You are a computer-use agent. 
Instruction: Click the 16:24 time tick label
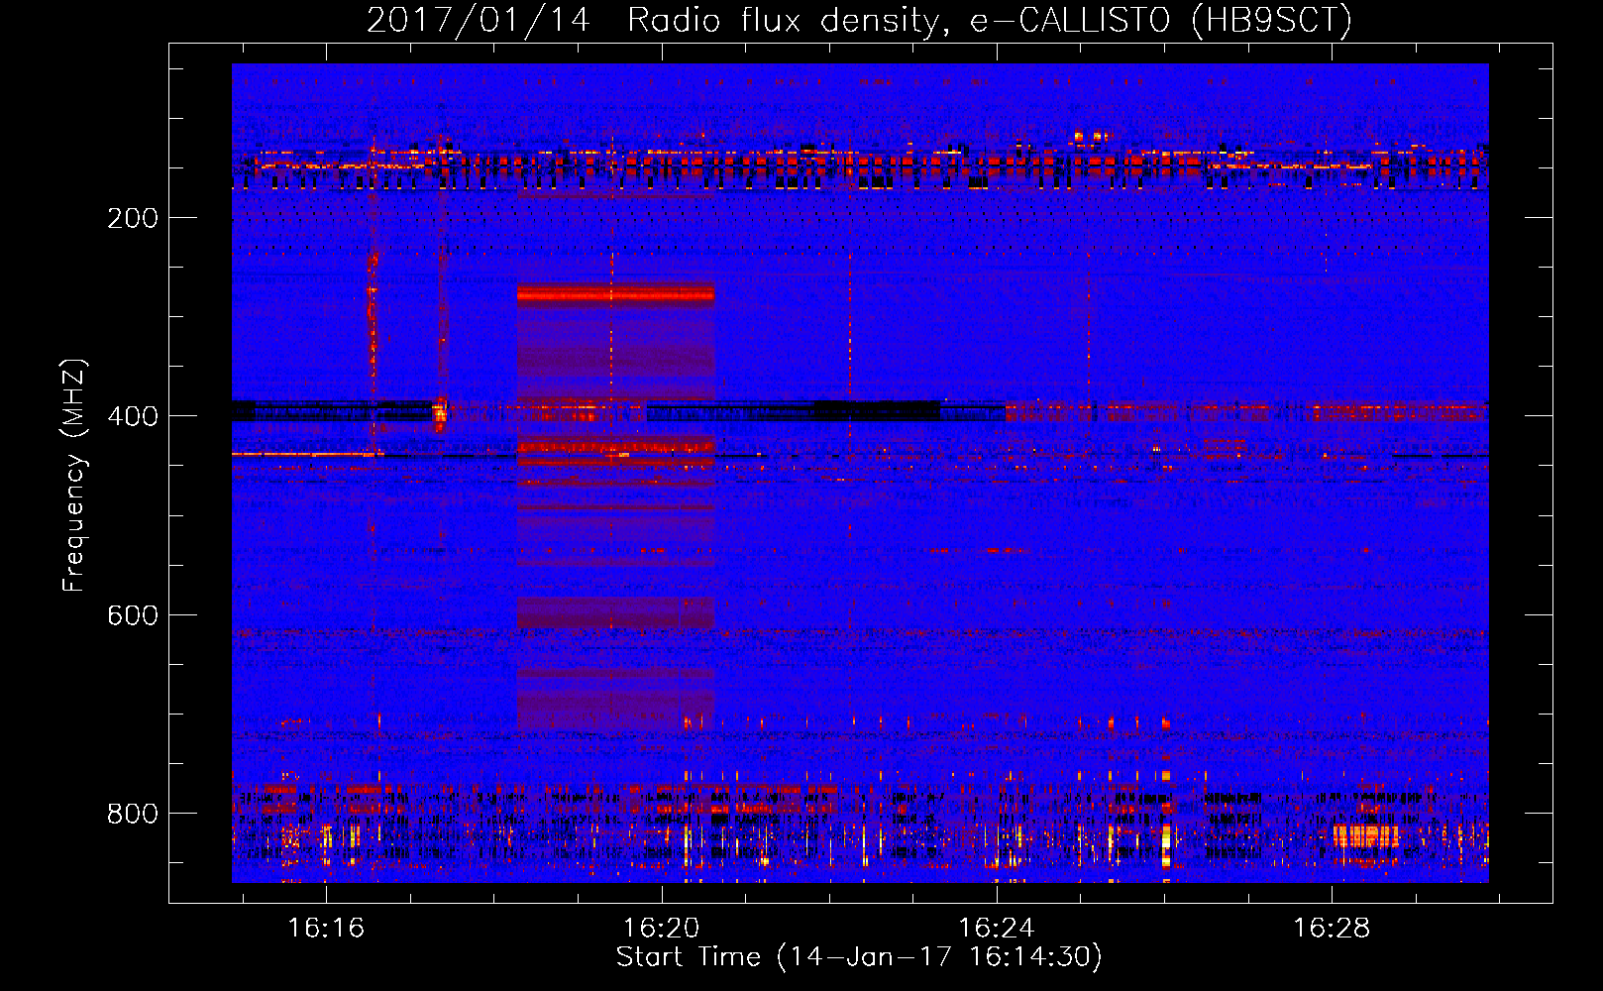click(996, 928)
